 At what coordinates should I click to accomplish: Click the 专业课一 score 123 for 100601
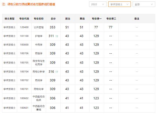point(96,108)
